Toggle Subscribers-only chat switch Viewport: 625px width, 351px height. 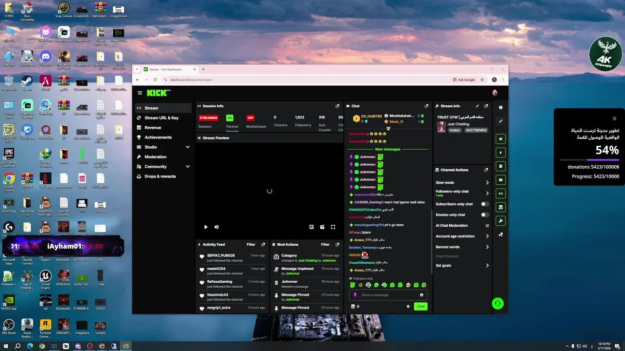click(x=484, y=204)
